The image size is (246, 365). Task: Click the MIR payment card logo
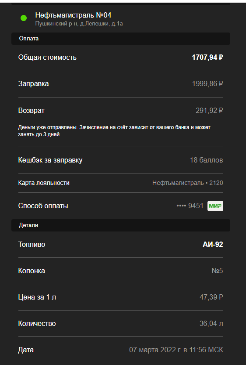[215, 206]
